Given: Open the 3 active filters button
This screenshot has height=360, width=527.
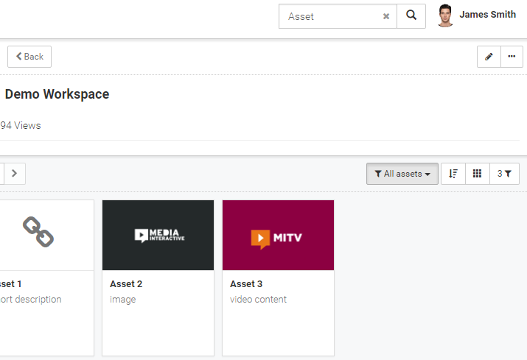Looking at the screenshot, I should pyautogui.click(x=504, y=174).
